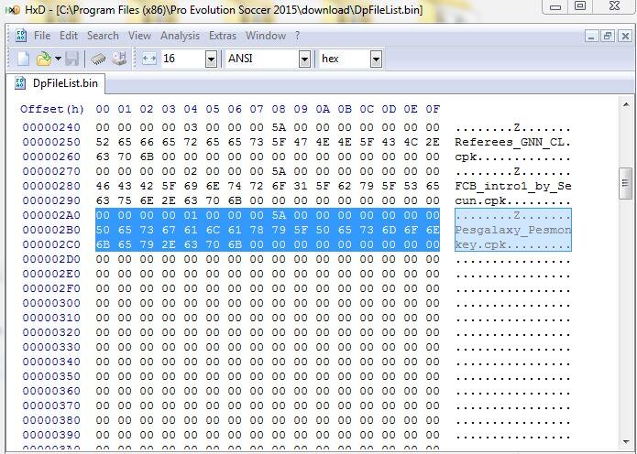Screen dimensions: 637x454
Task: Click hex byte 5A in row 00000240
Action: pyautogui.click(x=279, y=127)
